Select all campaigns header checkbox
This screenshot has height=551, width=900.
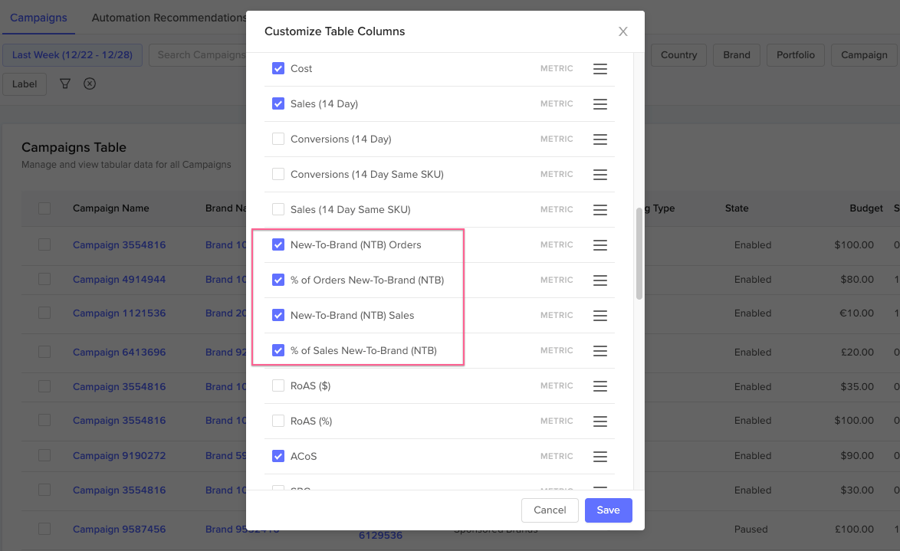tap(44, 208)
